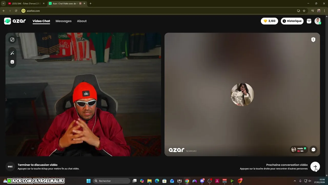The width and height of the screenshot is (328, 185).
Task: Open the muted volume tray icon
Action: [310, 181]
